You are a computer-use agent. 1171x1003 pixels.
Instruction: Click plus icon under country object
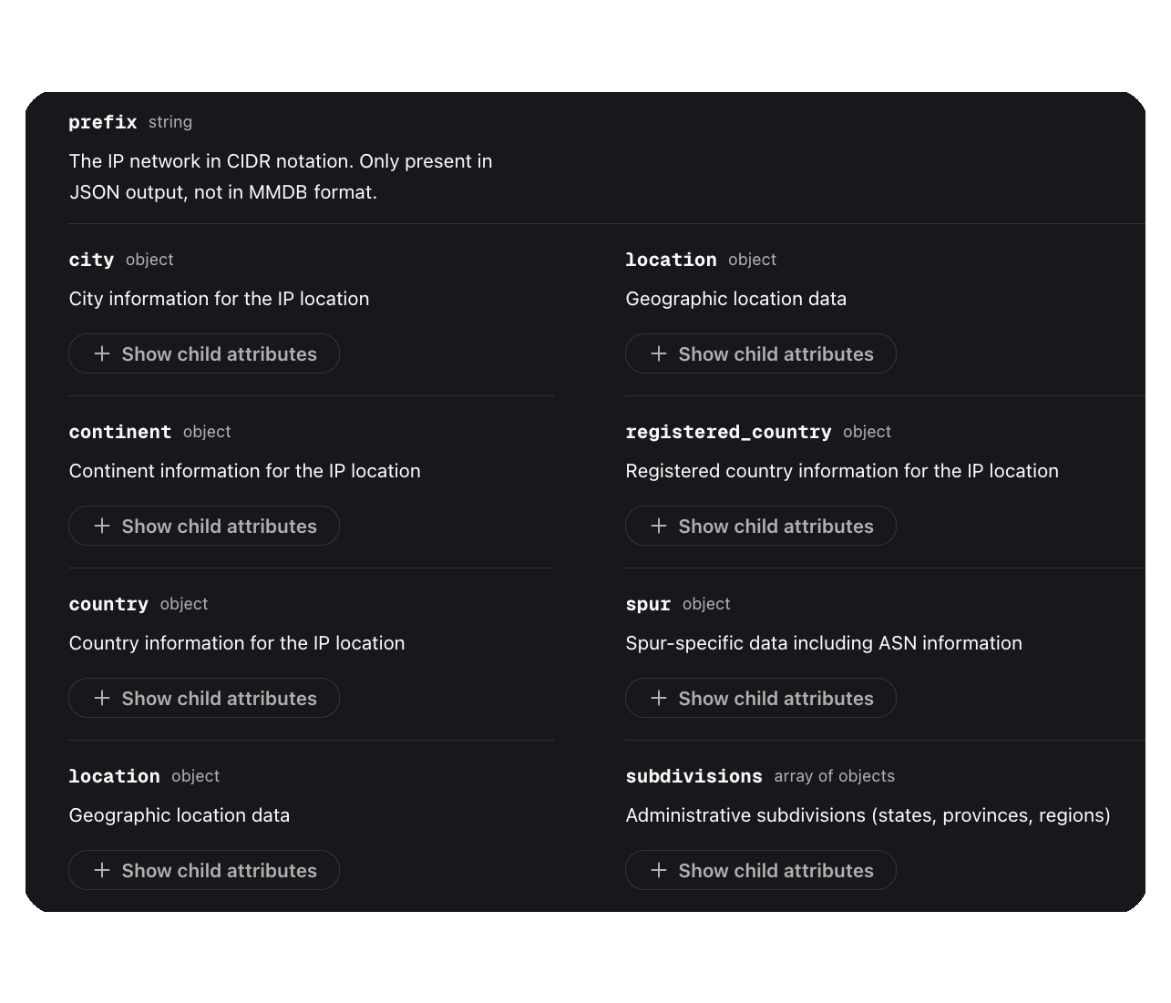coord(102,698)
